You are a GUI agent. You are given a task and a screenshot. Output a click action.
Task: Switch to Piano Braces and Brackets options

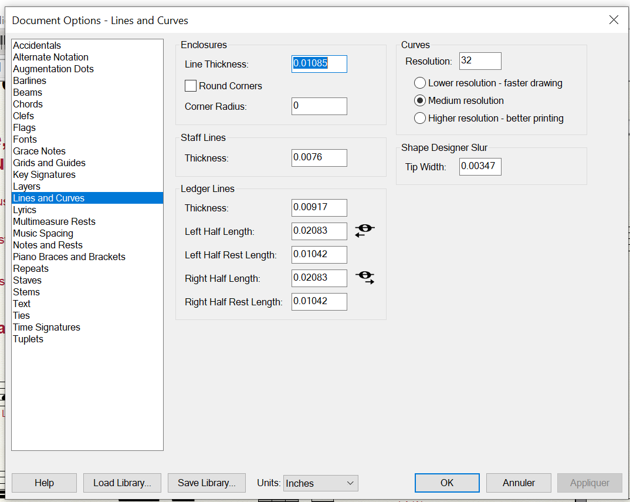(x=69, y=257)
